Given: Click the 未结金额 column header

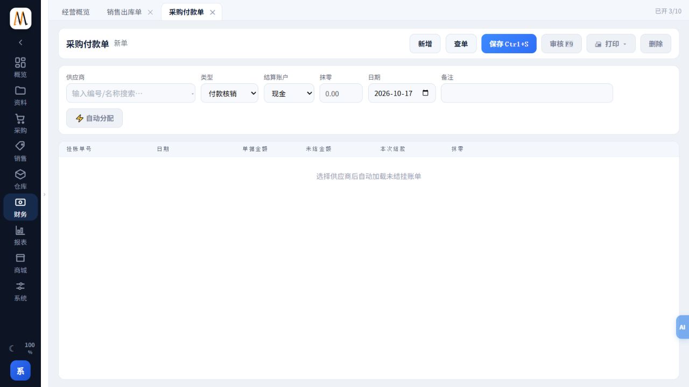Looking at the screenshot, I should pos(319,149).
